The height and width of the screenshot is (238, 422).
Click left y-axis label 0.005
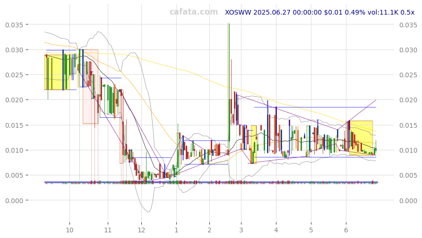14,175
